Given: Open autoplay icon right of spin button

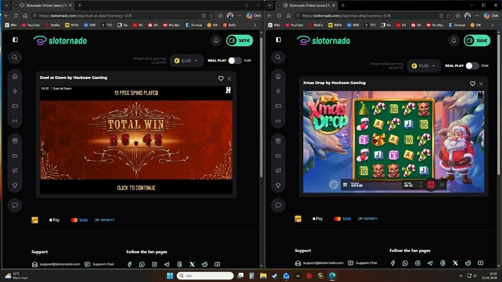Looking at the screenshot, I should pyautogui.click(x=442, y=185).
